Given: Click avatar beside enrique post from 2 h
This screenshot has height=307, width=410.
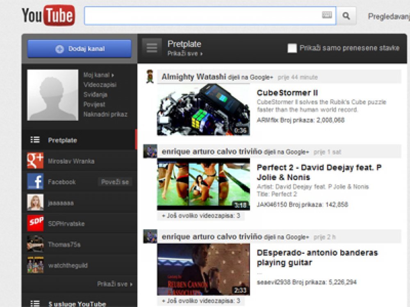Looking at the screenshot, I should [x=150, y=236].
